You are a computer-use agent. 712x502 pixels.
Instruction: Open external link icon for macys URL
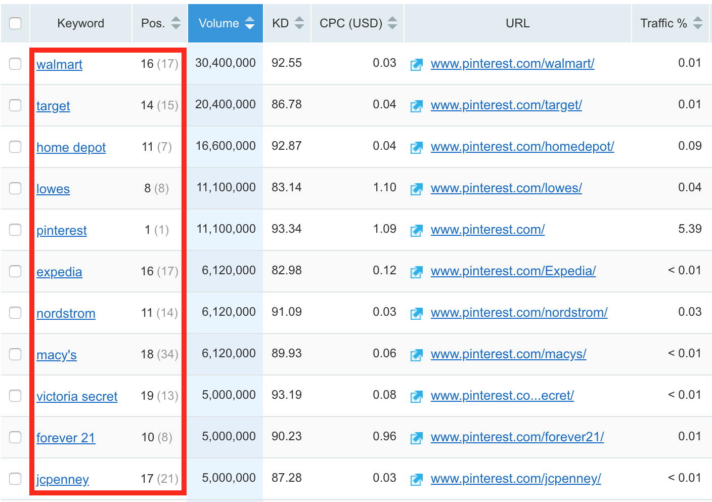[x=416, y=355]
